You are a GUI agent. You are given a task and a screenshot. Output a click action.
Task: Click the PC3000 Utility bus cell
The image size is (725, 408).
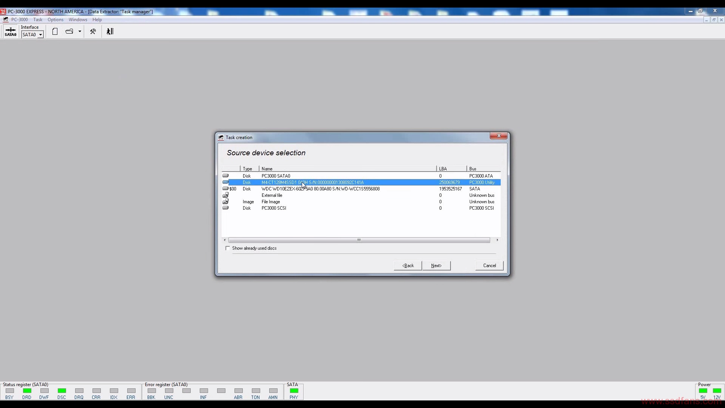pyautogui.click(x=482, y=182)
